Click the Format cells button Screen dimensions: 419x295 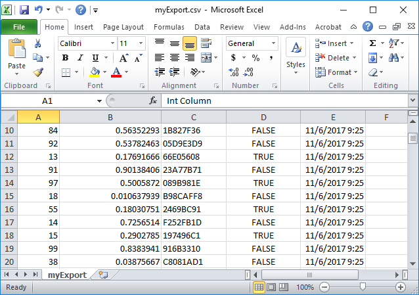click(336, 72)
